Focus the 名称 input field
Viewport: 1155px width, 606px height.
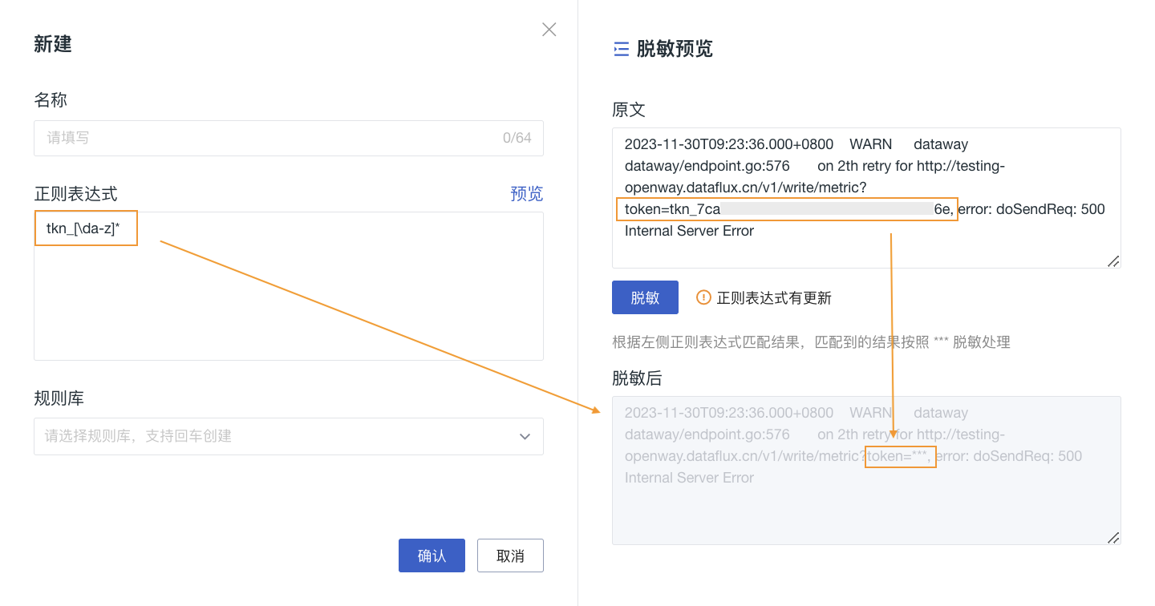pyautogui.click(x=265, y=138)
